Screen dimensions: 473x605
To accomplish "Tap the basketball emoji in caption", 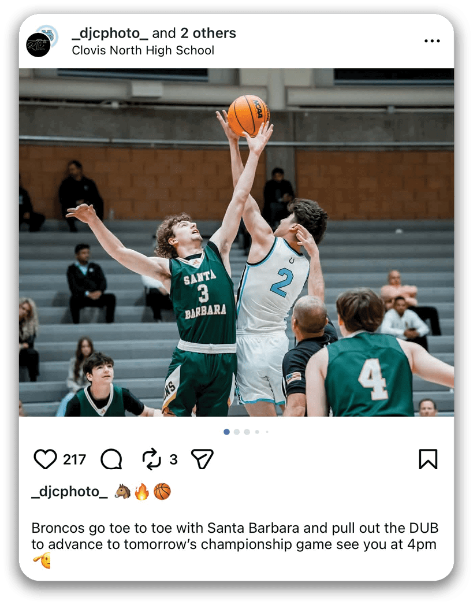I will [x=162, y=492].
